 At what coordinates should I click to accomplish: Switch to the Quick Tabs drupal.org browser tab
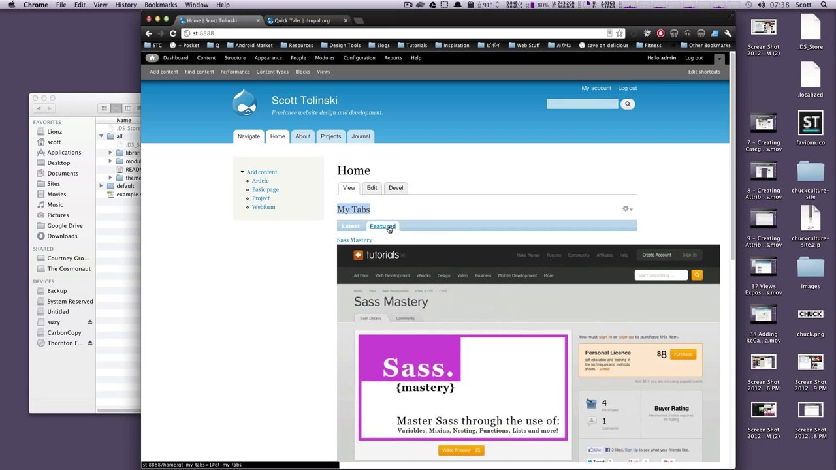302,20
